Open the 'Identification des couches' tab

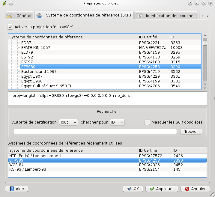pyautogui.click(x=166, y=16)
